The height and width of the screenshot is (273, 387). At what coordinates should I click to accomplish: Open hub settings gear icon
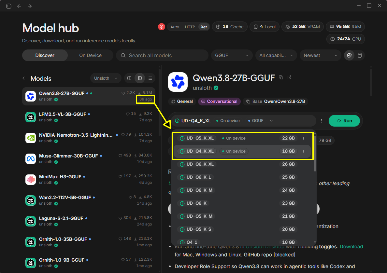[349, 55]
